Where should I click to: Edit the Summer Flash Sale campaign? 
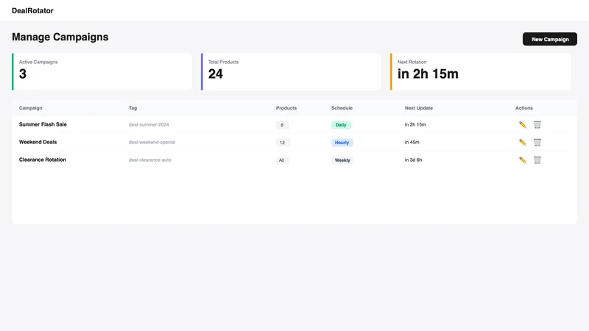pyautogui.click(x=523, y=124)
